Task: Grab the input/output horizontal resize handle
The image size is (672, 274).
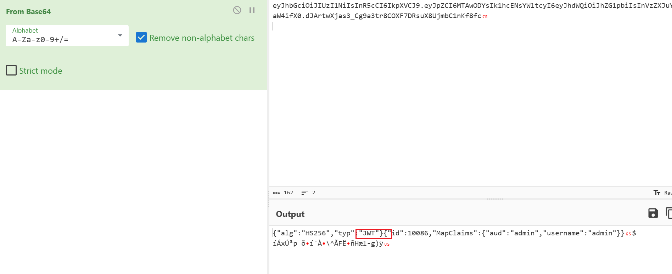Action: point(495,199)
